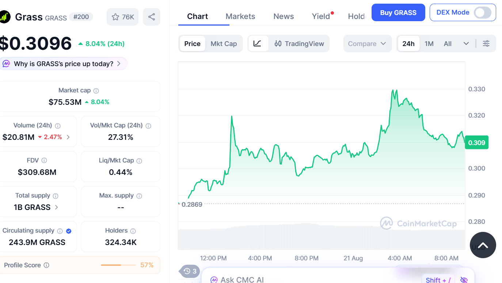The image size is (502, 283).
Task: Show Total supply info icon
Action: pyautogui.click(x=56, y=196)
